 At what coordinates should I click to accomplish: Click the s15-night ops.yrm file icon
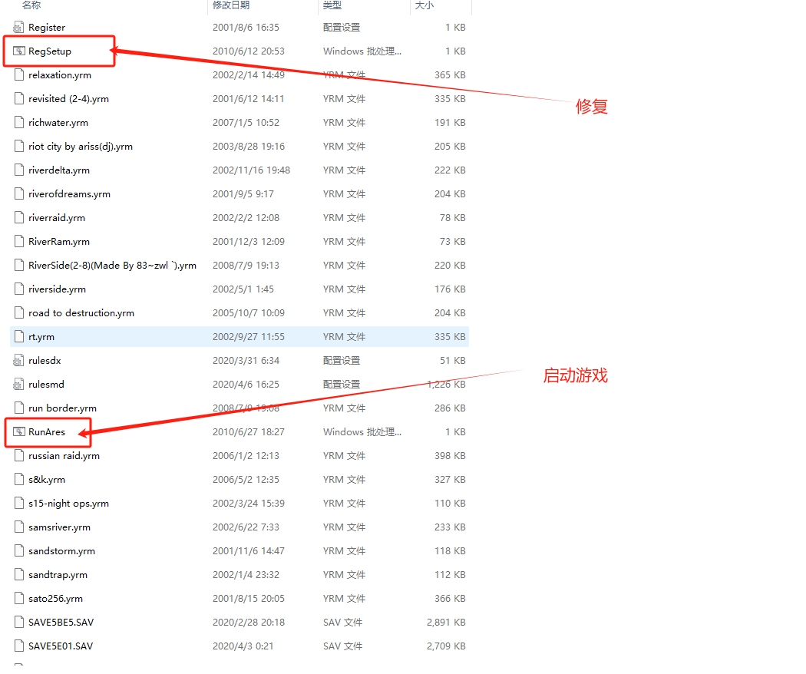[x=19, y=504]
